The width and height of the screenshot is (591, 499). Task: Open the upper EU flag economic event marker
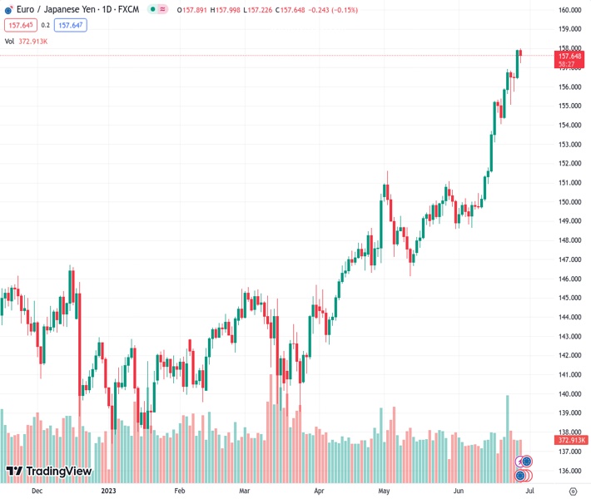(x=526, y=461)
